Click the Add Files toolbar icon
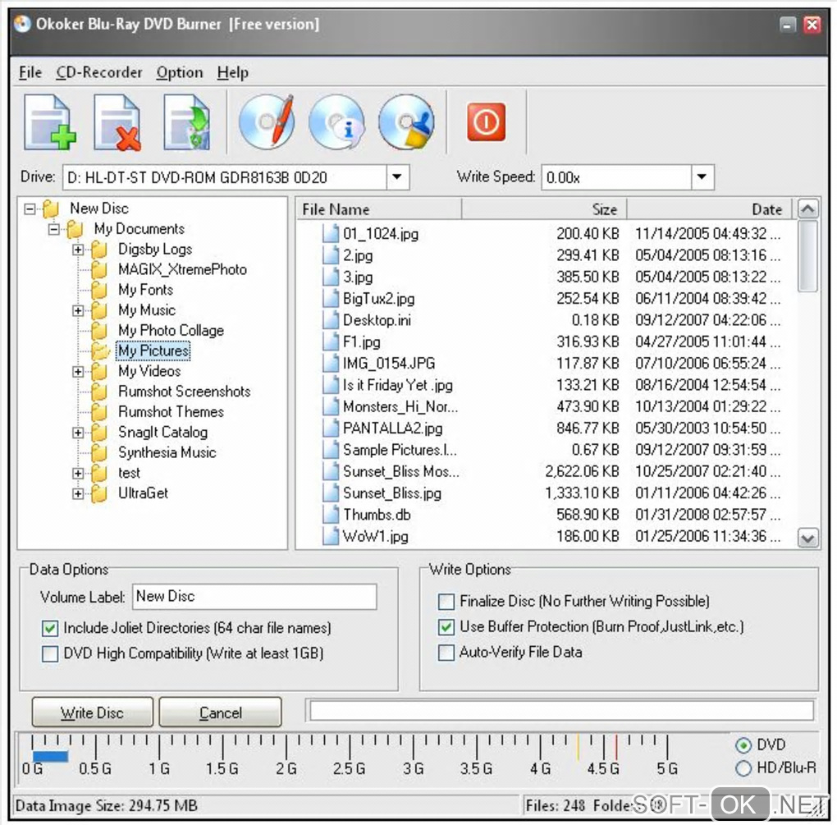Viewport: 837px width, 825px height. tap(50, 122)
